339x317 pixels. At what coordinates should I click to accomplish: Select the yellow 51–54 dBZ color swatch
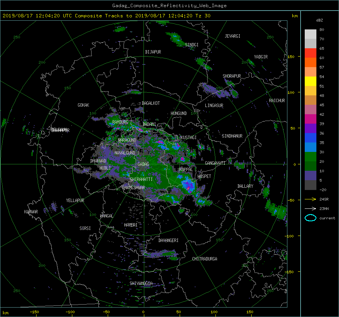(x=310, y=81)
